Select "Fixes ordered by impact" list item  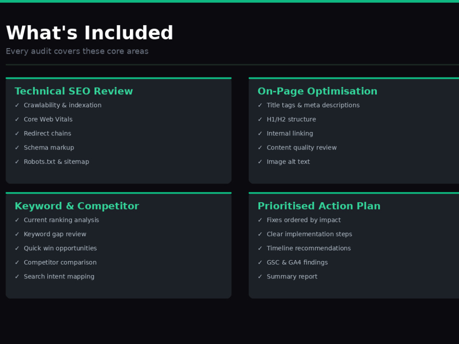coord(303,220)
